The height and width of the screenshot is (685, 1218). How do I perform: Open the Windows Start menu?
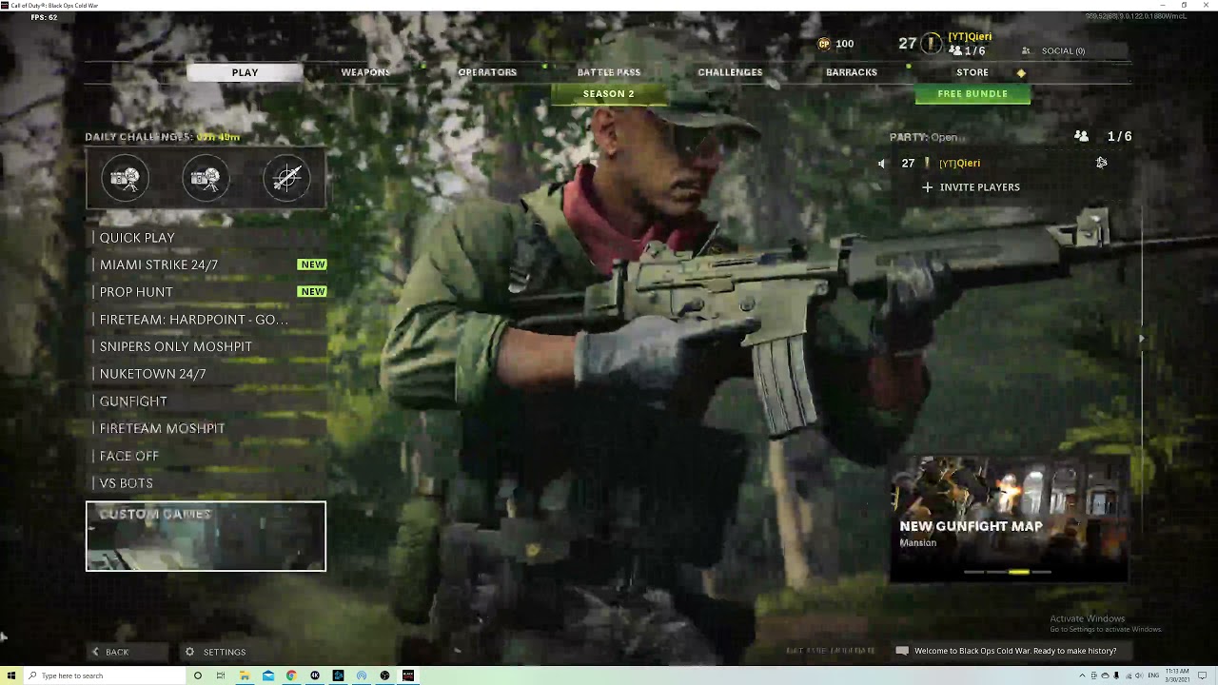(x=11, y=675)
